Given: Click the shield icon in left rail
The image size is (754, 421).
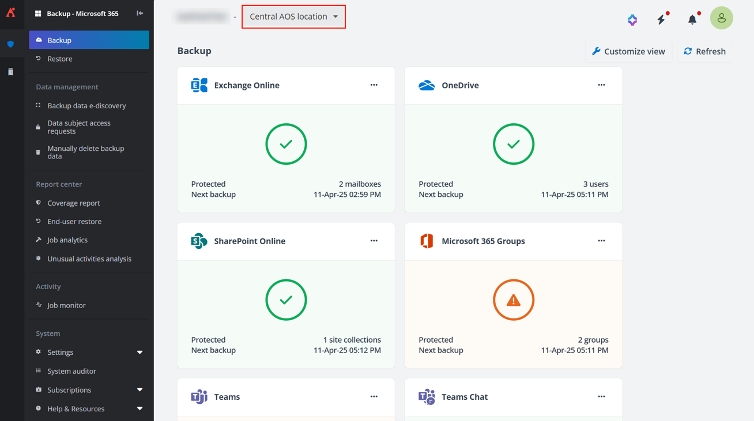Looking at the screenshot, I should coord(10,44).
